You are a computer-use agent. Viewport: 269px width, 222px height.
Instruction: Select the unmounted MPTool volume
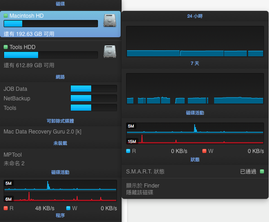tap(13, 155)
